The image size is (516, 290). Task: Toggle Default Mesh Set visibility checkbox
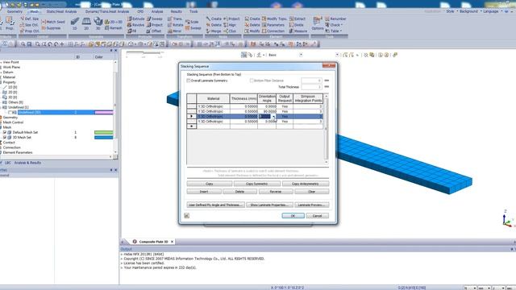(x=5, y=132)
